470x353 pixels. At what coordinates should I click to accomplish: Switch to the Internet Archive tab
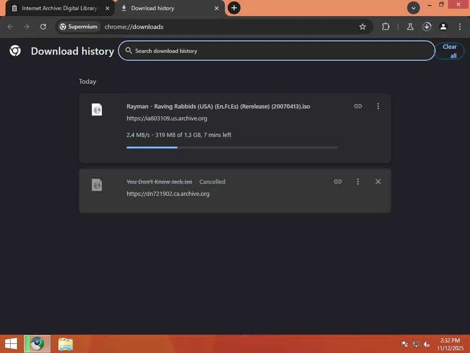(59, 8)
